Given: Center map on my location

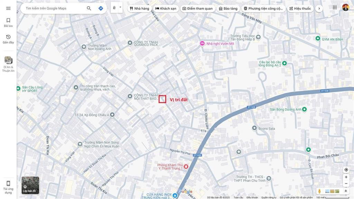Looking at the screenshot, I should tap(346, 170).
